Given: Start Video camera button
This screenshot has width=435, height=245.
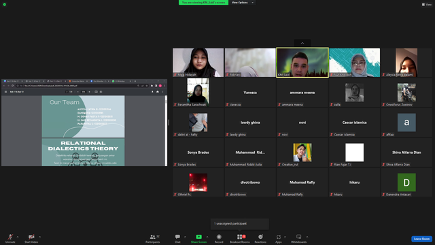Looking at the screenshot, I should (31, 238).
